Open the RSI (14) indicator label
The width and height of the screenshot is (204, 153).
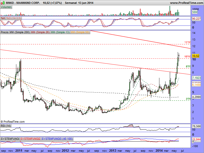click(x=6, y=126)
